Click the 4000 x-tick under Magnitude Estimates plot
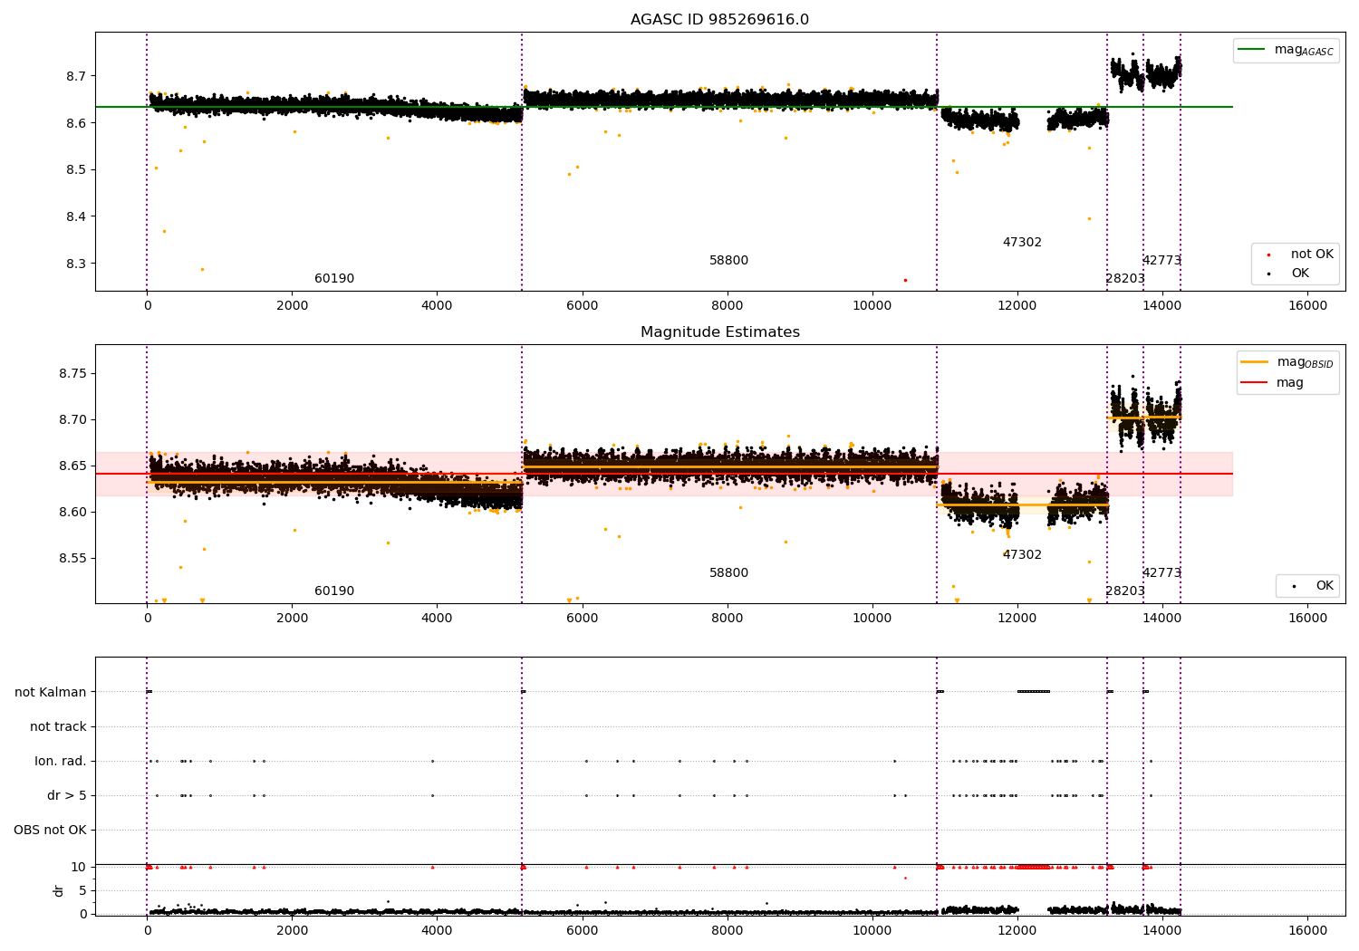 [x=438, y=619]
